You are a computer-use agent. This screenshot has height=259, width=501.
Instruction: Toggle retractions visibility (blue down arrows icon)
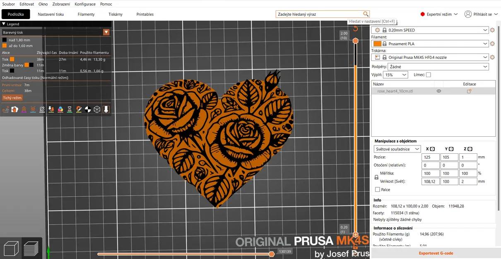(x=33, y=109)
